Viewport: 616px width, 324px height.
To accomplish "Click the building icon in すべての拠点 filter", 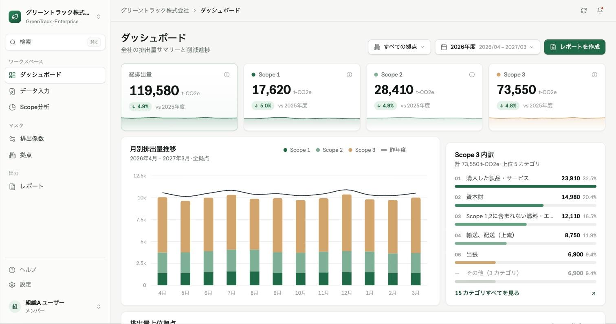I will [x=377, y=47].
